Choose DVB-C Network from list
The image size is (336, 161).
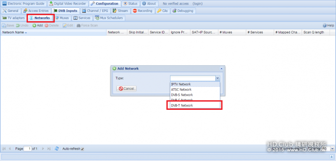coord(195,100)
